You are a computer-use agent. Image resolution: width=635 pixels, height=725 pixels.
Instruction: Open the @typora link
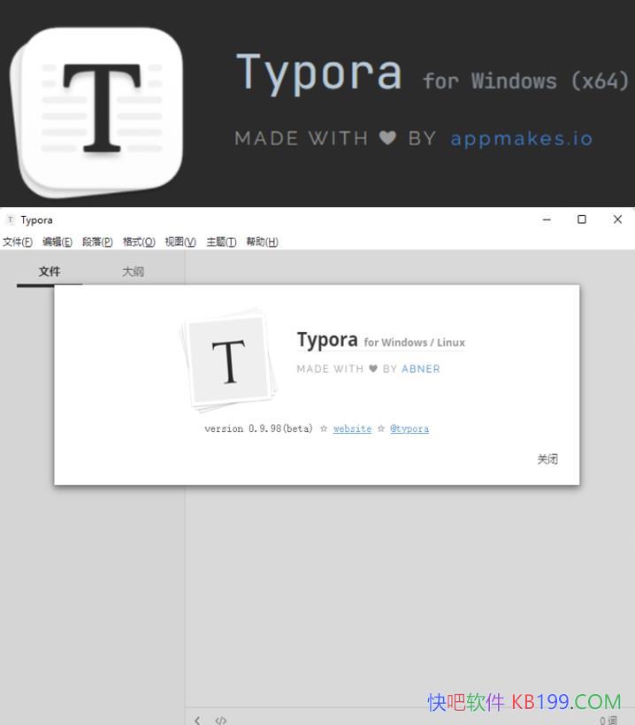click(x=409, y=428)
